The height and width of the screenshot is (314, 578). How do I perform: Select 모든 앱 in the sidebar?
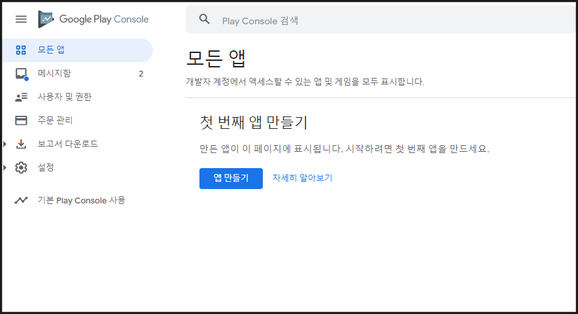51,50
